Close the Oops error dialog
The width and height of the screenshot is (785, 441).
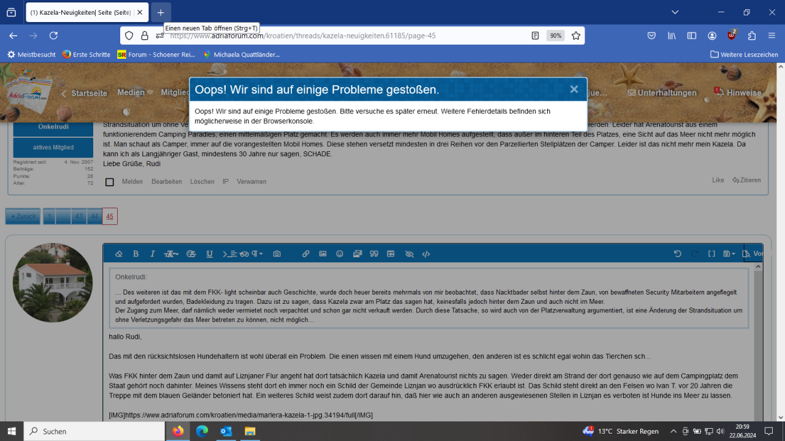[573, 89]
